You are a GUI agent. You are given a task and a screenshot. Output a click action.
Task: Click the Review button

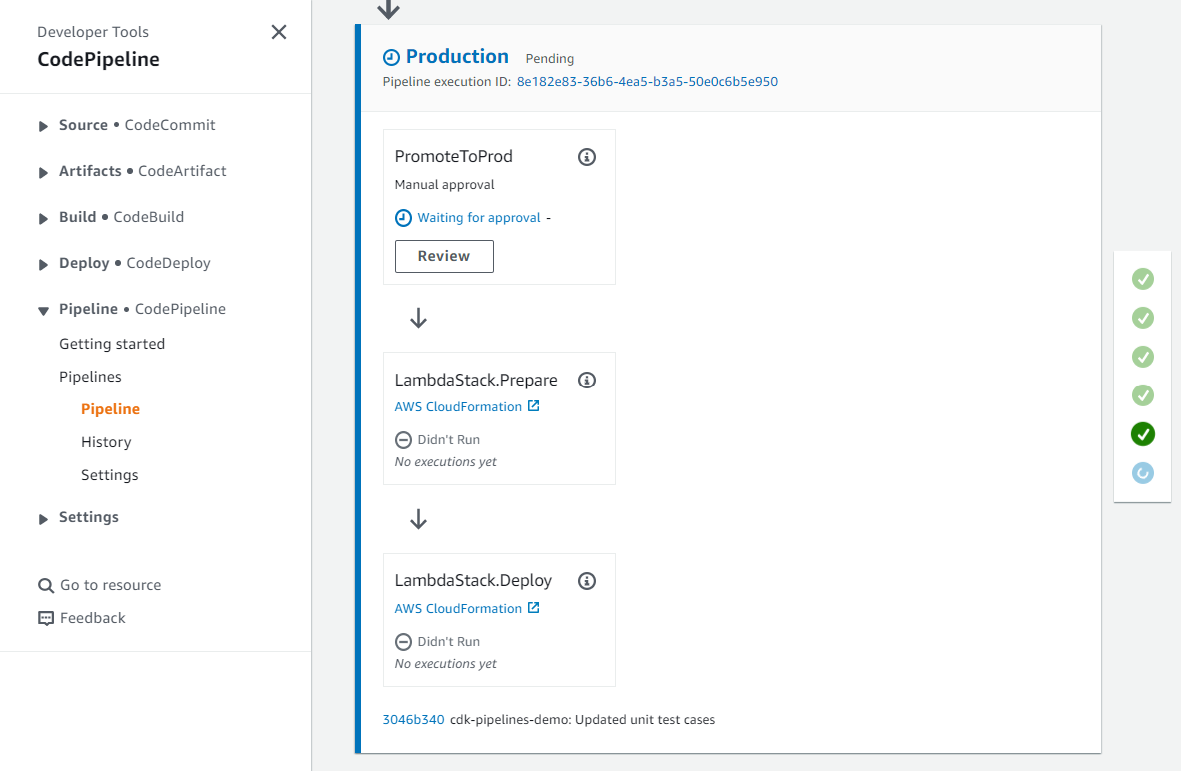pyautogui.click(x=444, y=256)
